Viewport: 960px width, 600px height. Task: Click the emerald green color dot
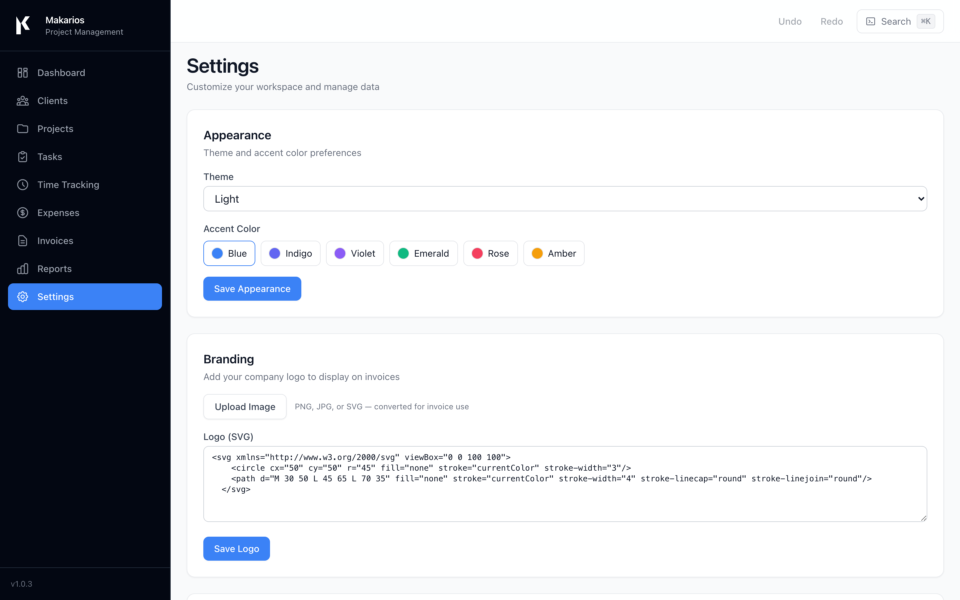pos(403,253)
